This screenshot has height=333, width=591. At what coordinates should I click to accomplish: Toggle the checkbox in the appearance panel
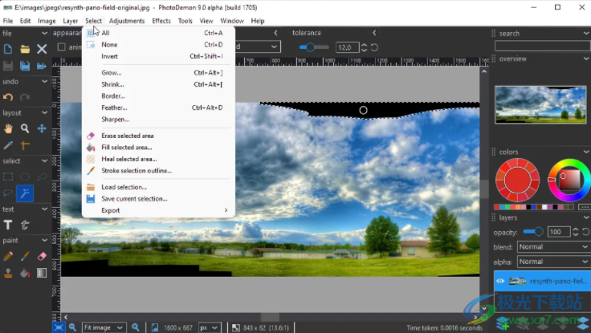click(x=61, y=47)
